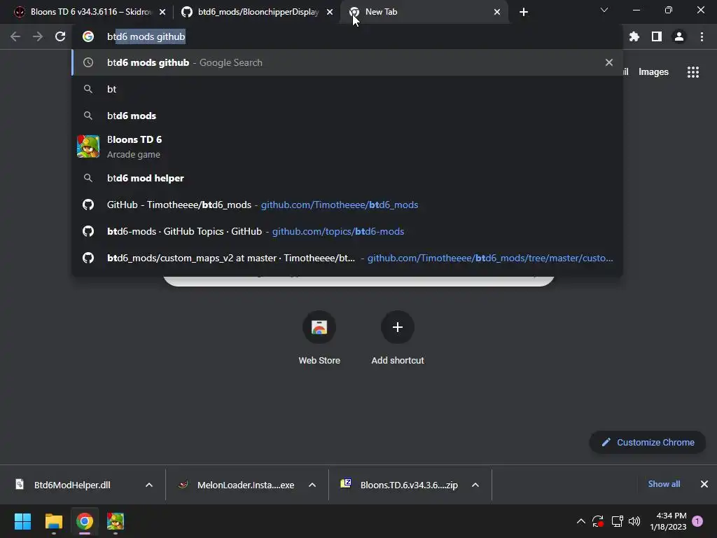This screenshot has height=538, width=717.
Task: Open the Extensions puzzle icon
Action: coord(634,36)
